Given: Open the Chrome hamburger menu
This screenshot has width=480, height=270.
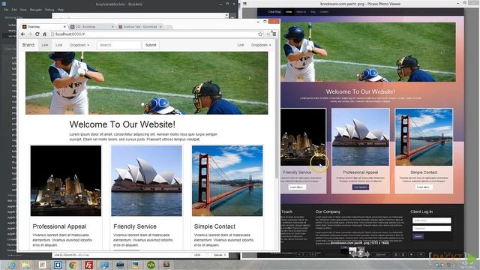Looking at the screenshot, I should coord(274,34).
